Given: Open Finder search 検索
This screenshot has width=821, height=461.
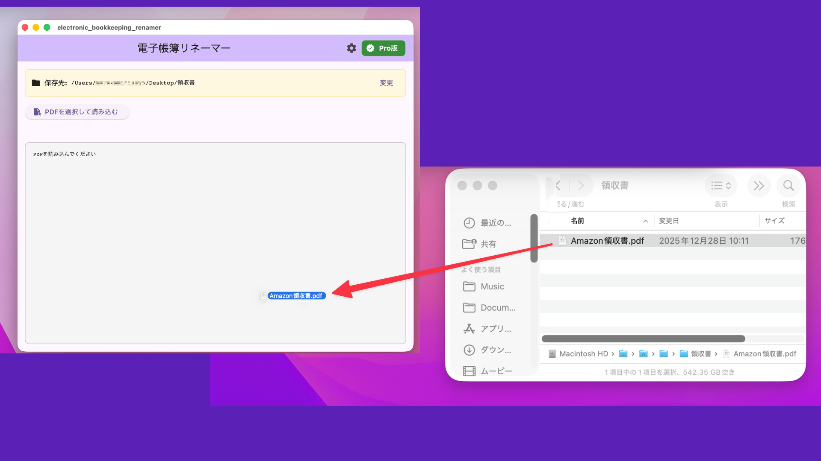Looking at the screenshot, I should 788,185.
